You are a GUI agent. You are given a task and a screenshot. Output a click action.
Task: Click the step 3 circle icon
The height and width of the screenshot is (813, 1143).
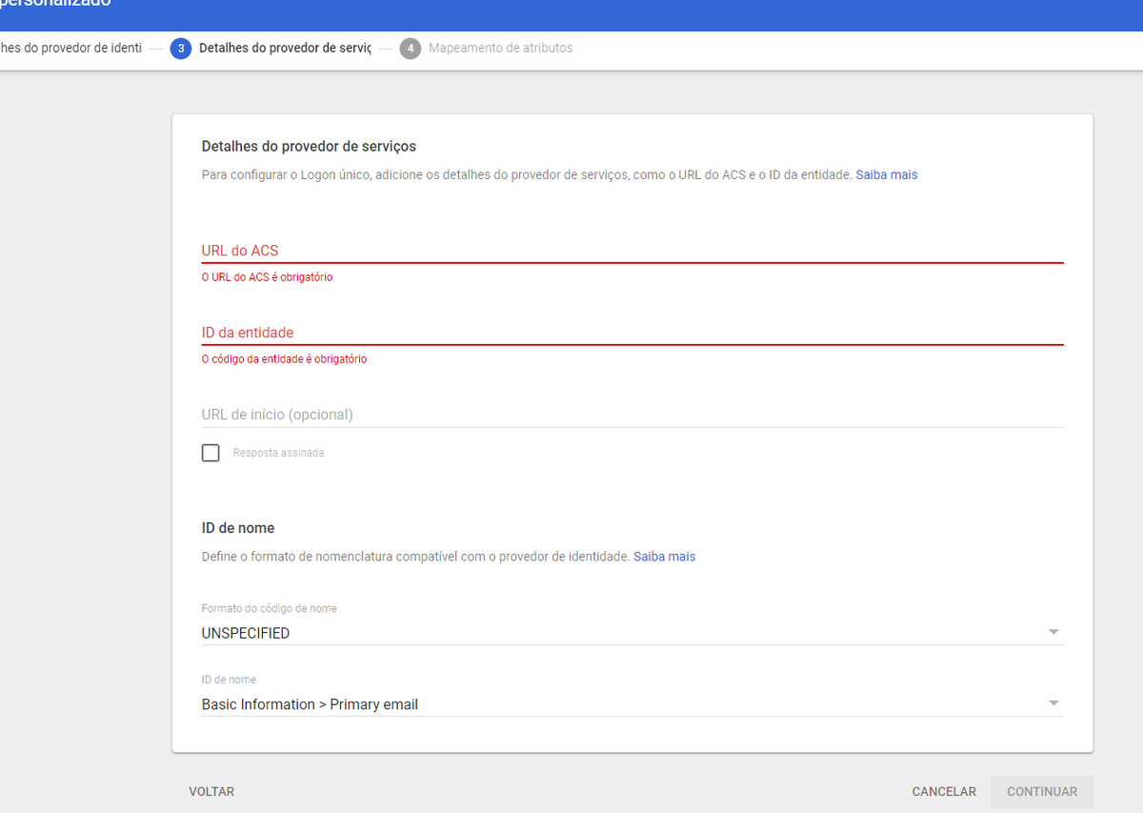click(181, 49)
